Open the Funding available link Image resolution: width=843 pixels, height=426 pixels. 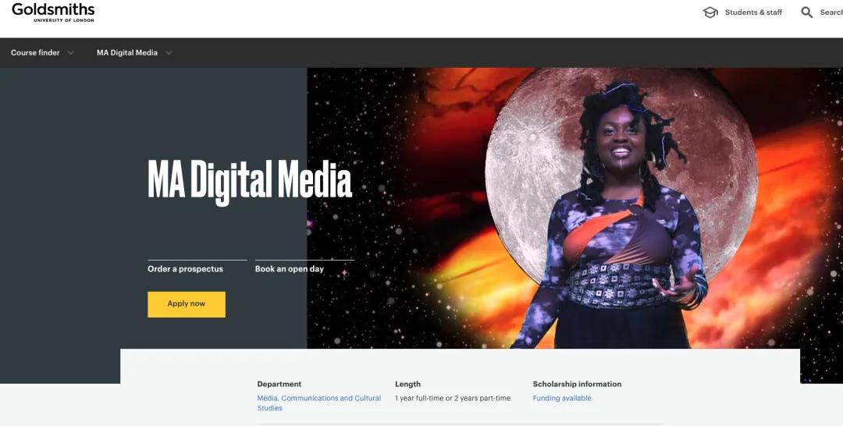click(562, 398)
